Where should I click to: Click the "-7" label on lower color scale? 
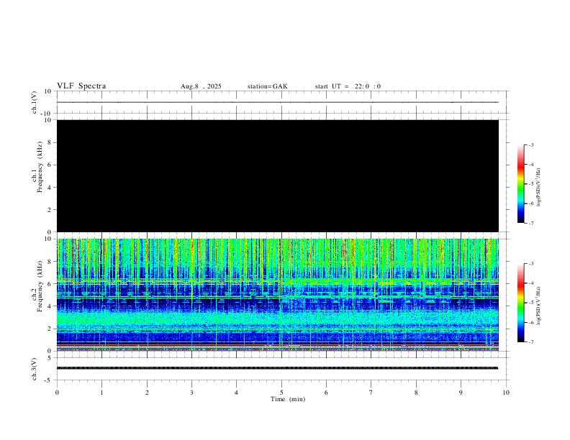pos(530,342)
